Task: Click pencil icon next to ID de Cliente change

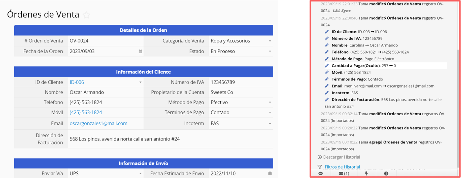Action: click(326, 32)
